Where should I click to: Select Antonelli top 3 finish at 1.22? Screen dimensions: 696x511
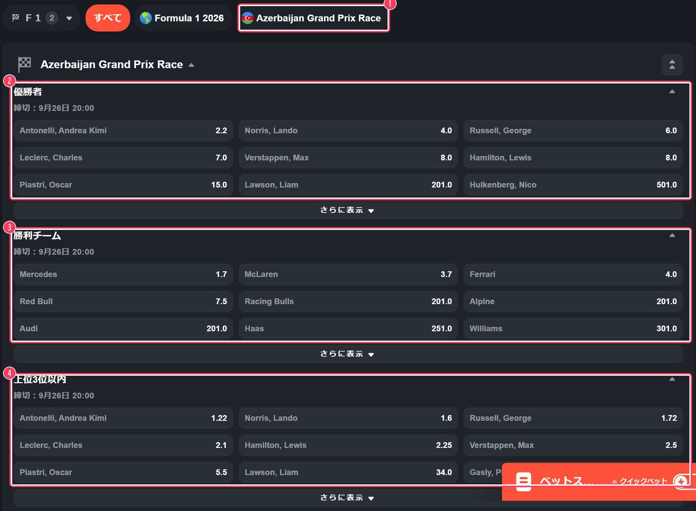coord(123,418)
